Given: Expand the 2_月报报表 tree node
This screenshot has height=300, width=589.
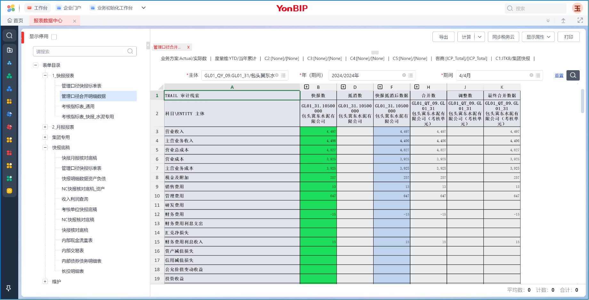Looking at the screenshot, I should (45, 127).
